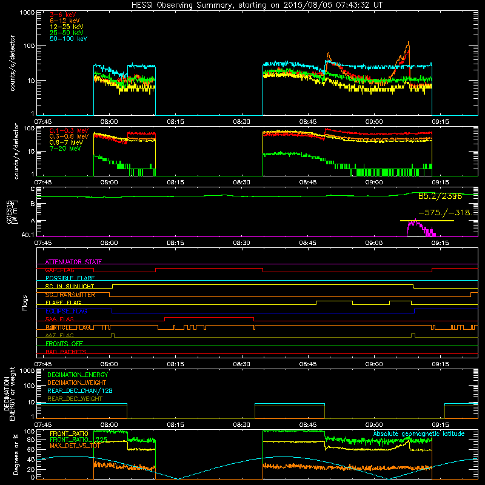
Task: Select the ATTENUATOR_STATE flag label
Action: pos(73,262)
